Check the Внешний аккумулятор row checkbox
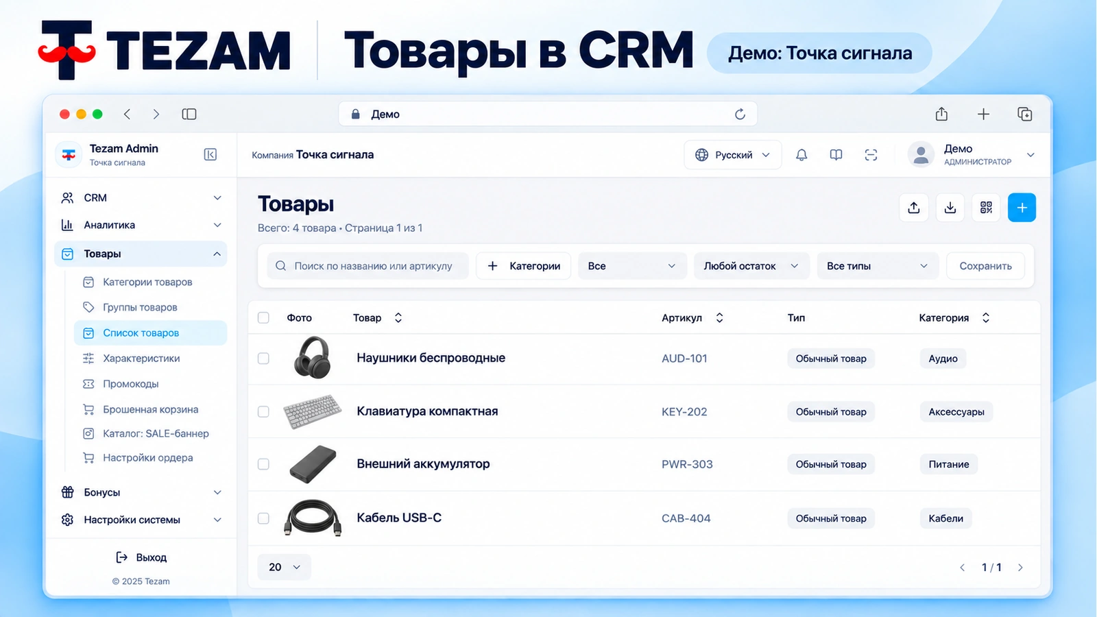This screenshot has width=1097, height=617. (263, 464)
